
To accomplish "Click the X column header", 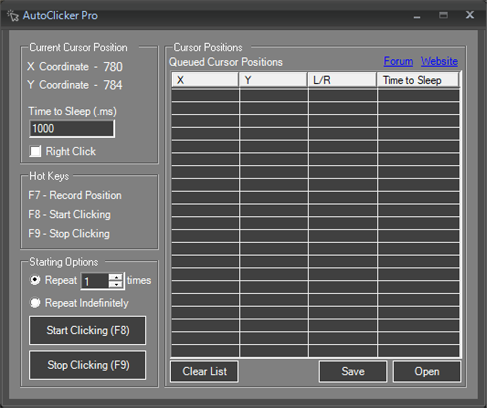I will 205,80.
